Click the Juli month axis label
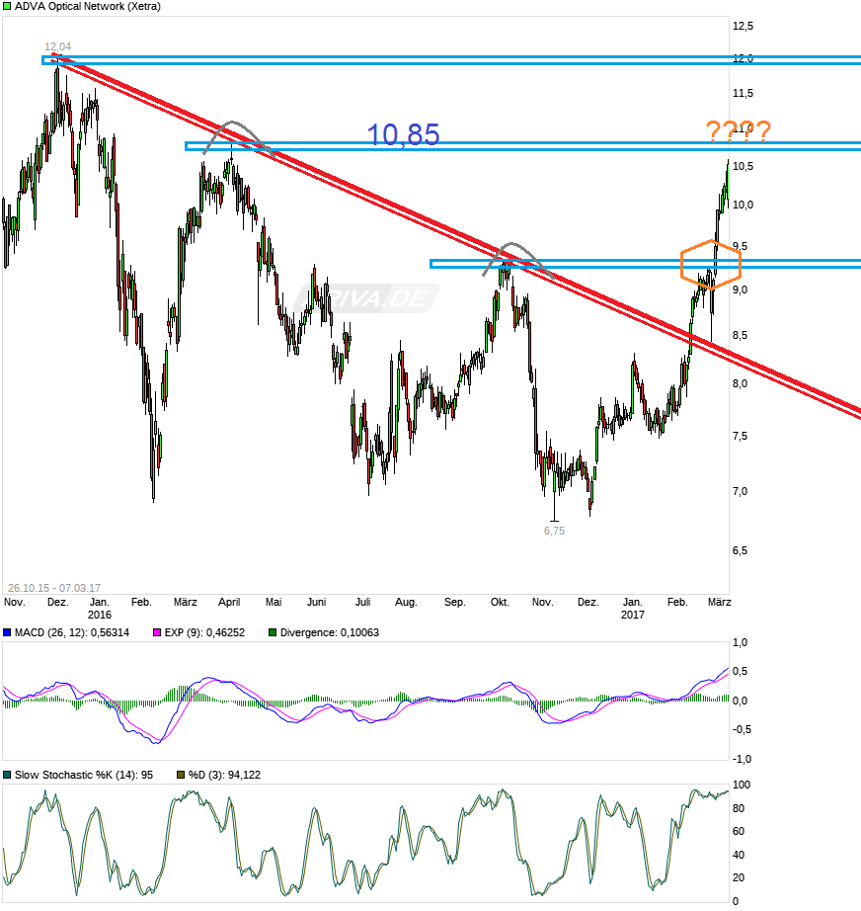The width and height of the screenshot is (861, 911). tap(362, 602)
